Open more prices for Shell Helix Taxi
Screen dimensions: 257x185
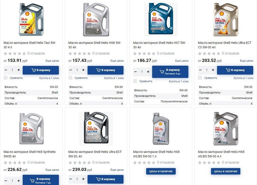(52, 61)
